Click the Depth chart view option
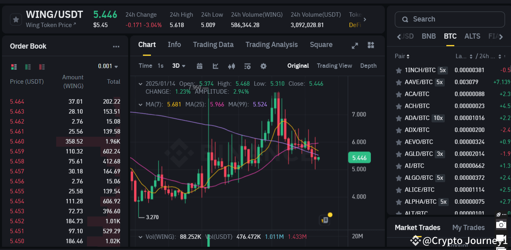This screenshot has width=511, height=250. 368,65
